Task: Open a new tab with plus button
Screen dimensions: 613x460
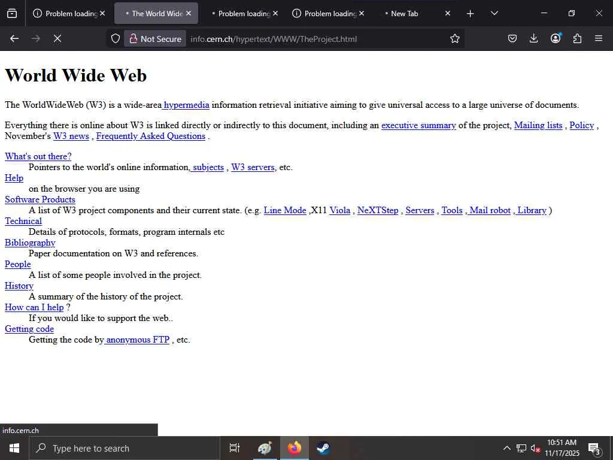Action: pos(471,14)
